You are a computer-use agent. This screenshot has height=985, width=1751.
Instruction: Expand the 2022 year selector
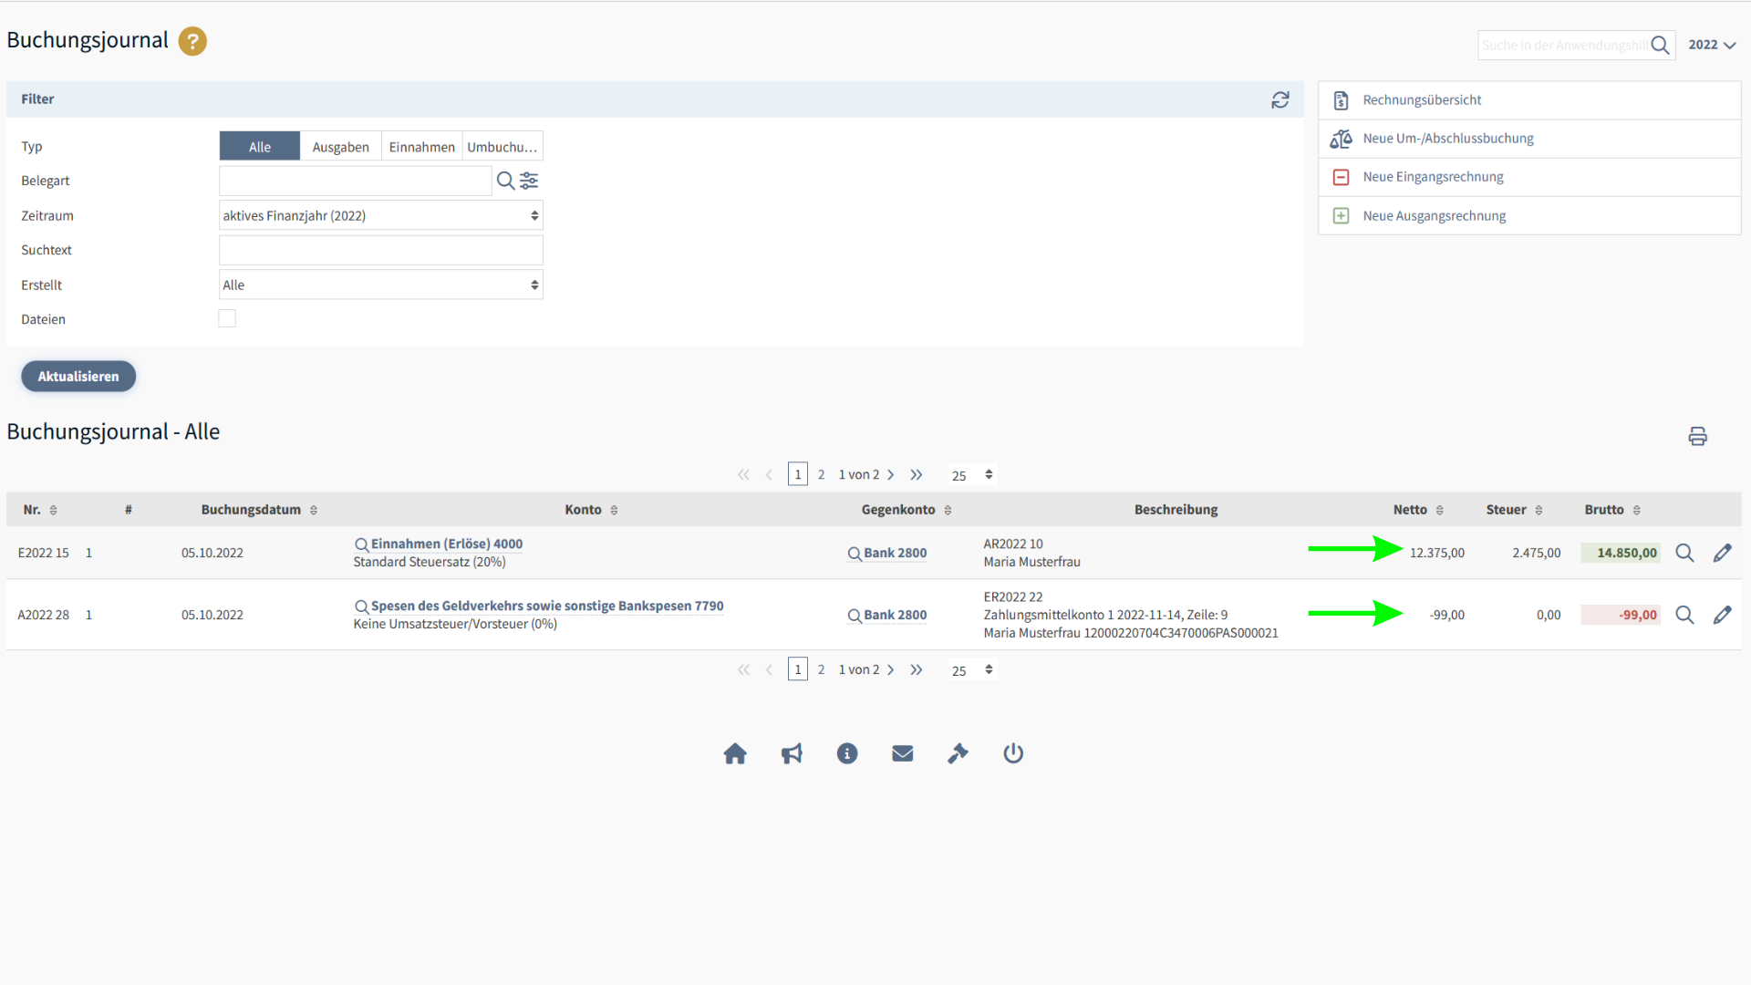pyautogui.click(x=1711, y=45)
